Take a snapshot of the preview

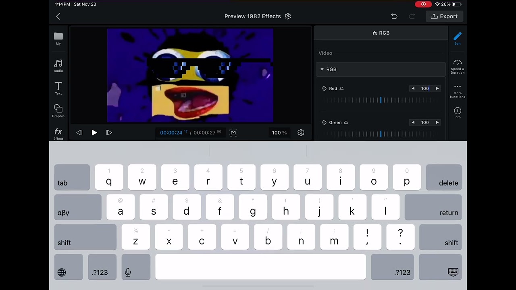click(x=233, y=133)
